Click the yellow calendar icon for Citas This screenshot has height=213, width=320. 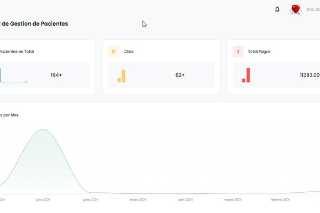coord(113,52)
